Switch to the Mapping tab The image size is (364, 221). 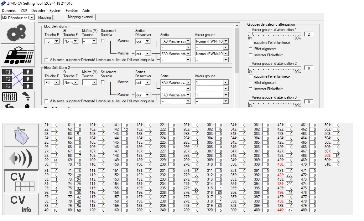click(44, 18)
